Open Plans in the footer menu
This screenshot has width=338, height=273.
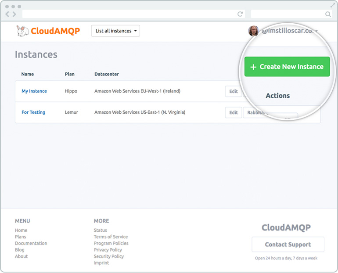21,237
